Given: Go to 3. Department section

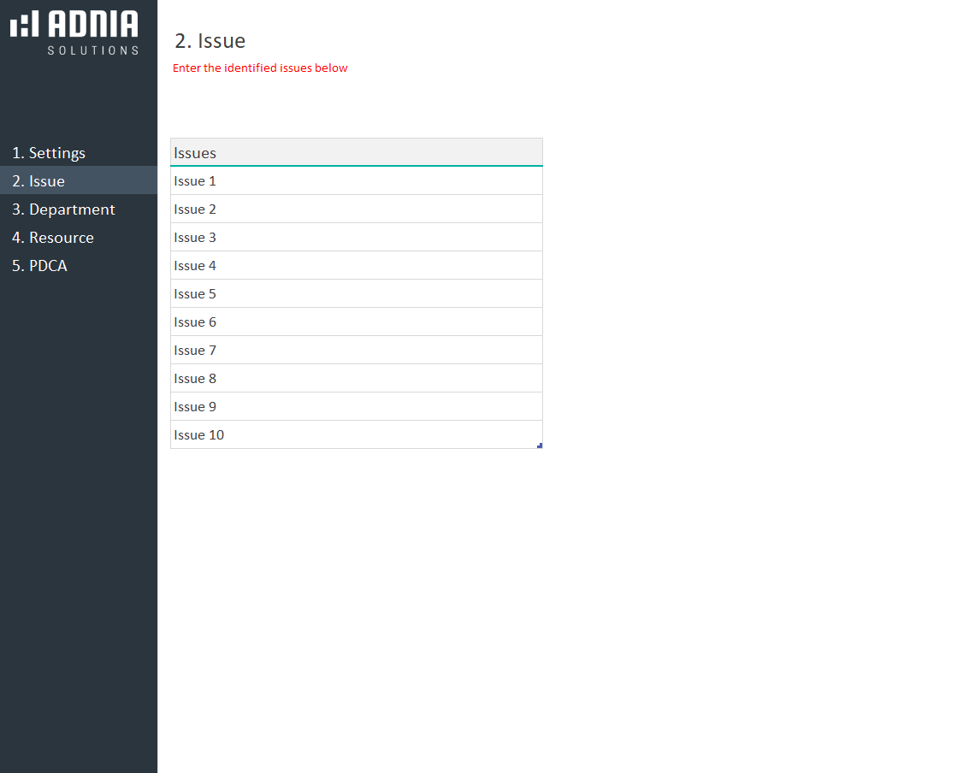Looking at the screenshot, I should (63, 209).
